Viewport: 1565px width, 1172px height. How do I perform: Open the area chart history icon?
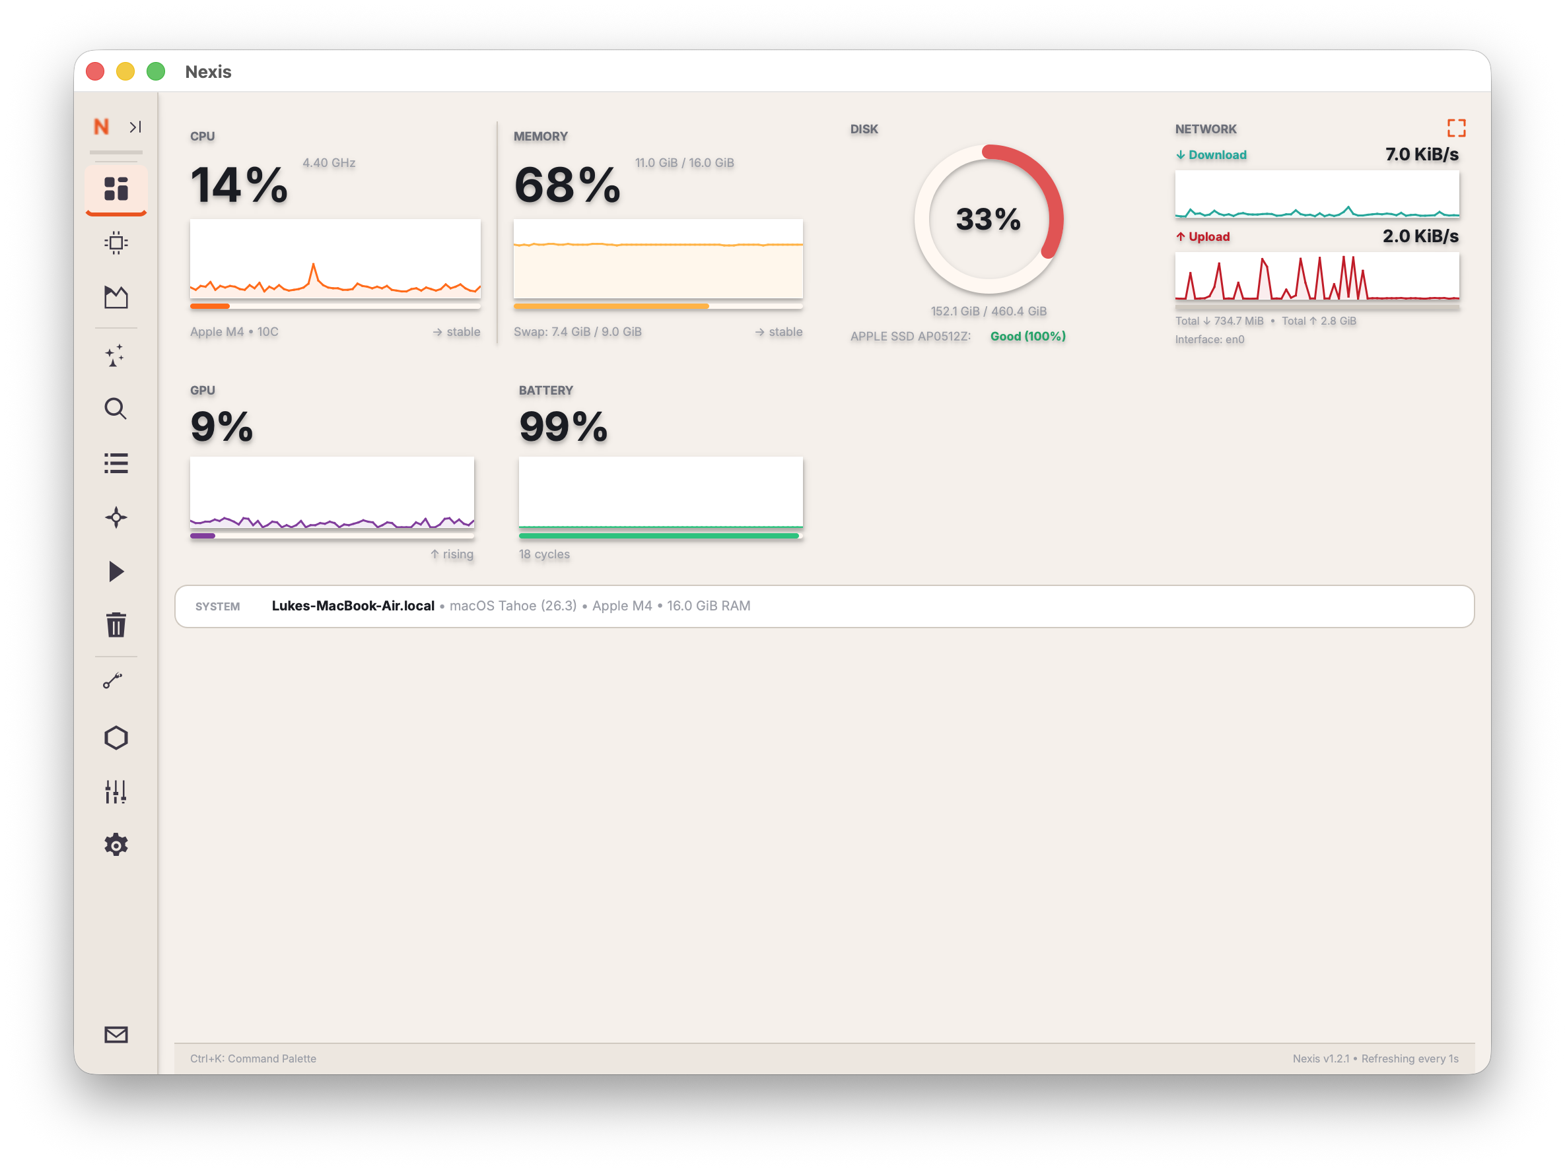[x=116, y=297]
